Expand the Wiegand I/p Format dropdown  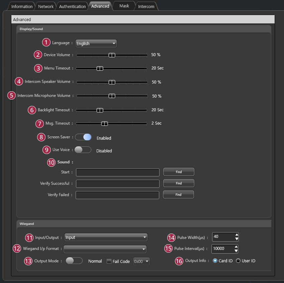click(x=105, y=249)
